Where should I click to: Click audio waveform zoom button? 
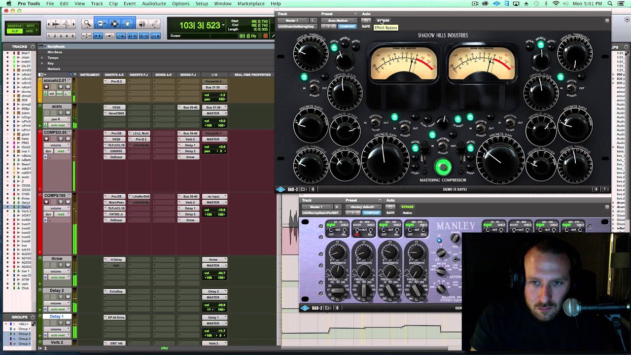[x=56, y=24]
